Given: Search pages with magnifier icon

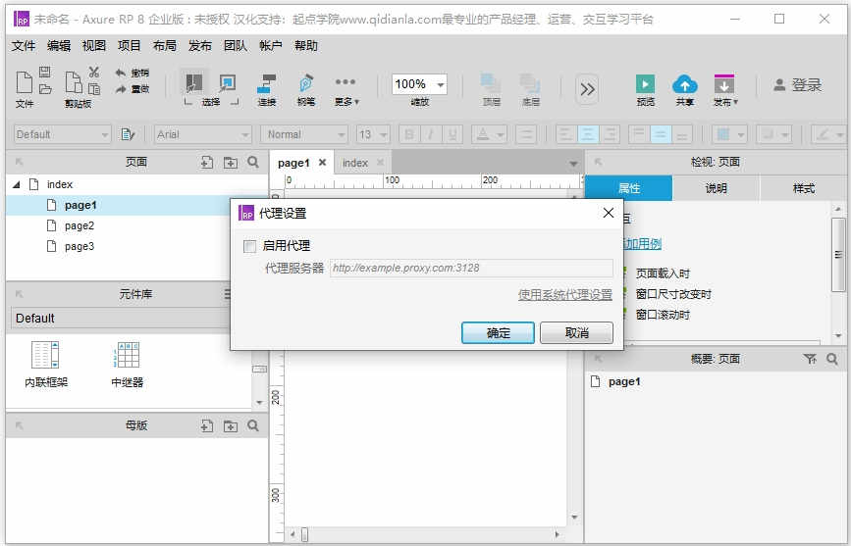Looking at the screenshot, I should [x=253, y=162].
